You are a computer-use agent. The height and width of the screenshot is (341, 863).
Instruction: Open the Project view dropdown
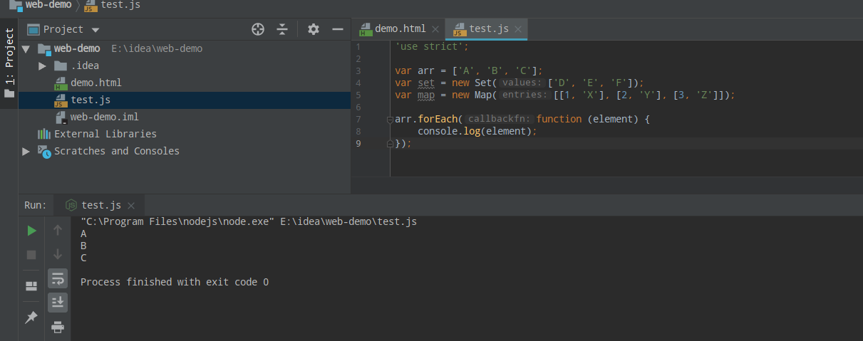[95, 30]
